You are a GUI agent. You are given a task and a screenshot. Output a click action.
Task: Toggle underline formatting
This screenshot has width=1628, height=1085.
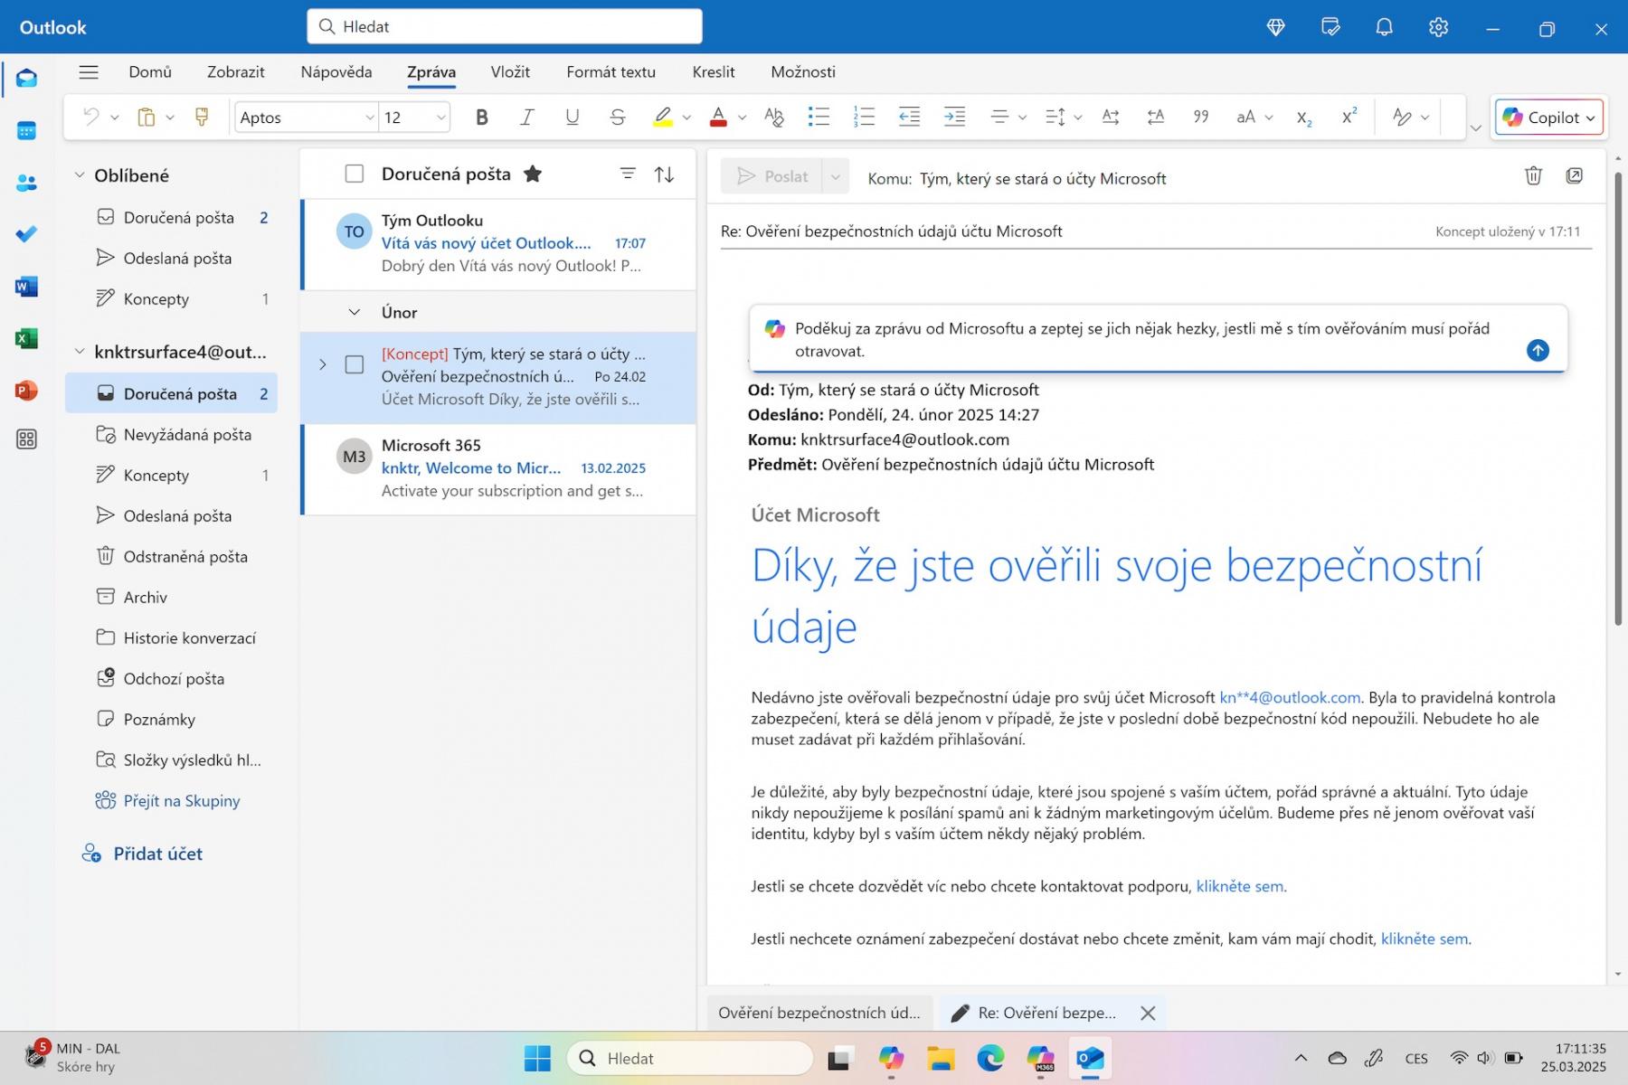point(572,118)
